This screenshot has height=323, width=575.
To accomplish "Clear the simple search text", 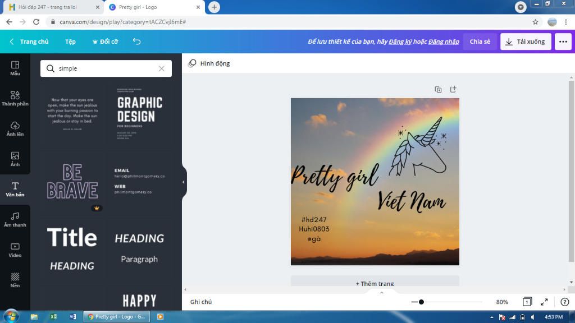I will [161, 68].
